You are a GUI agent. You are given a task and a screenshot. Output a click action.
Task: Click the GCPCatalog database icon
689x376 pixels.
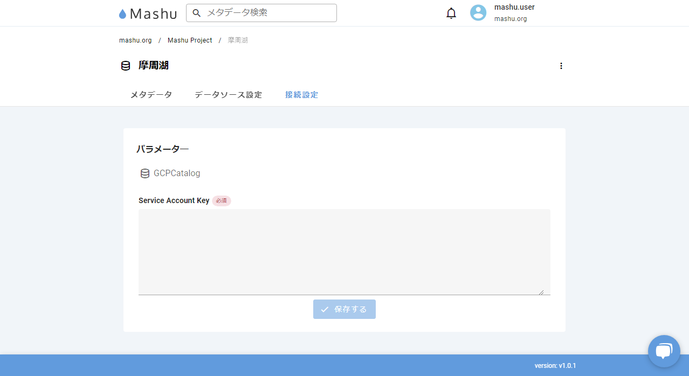[x=144, y=173]
